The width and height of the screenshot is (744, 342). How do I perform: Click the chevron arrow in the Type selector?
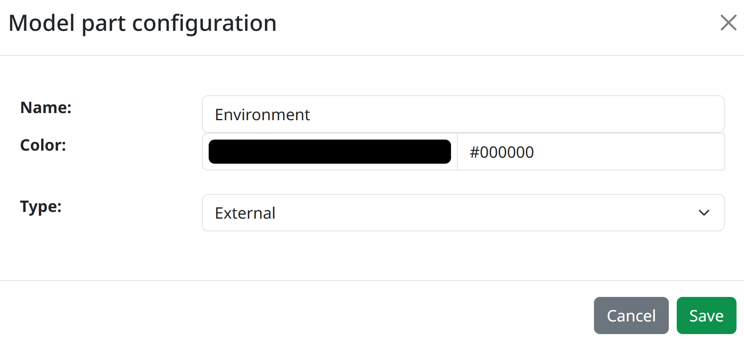(x=704, y=213)
